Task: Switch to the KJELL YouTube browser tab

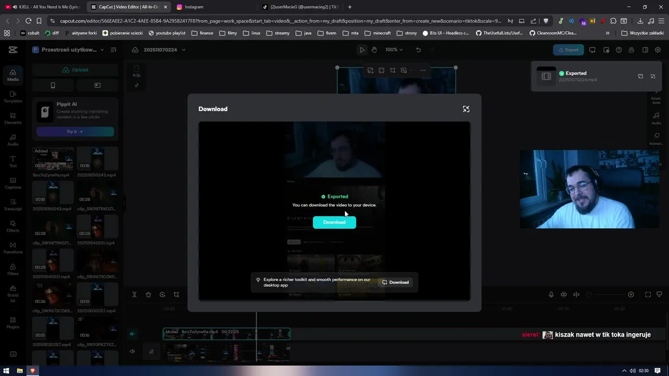Action: tap(42, 7)
